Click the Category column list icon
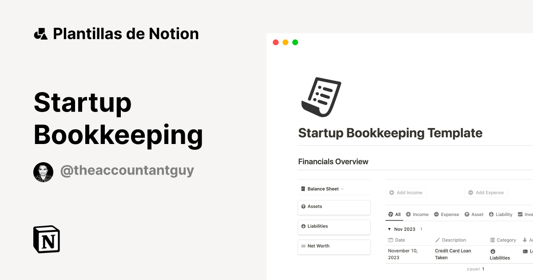The image size is (533, 280). tap(492, 240)
